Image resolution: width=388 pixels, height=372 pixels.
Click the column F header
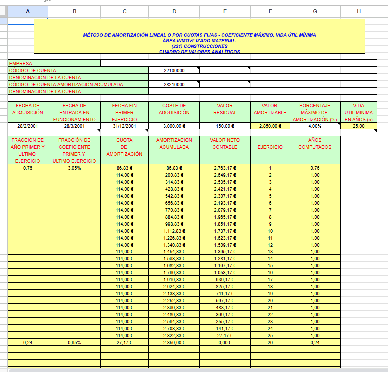(x=270, y=12)
